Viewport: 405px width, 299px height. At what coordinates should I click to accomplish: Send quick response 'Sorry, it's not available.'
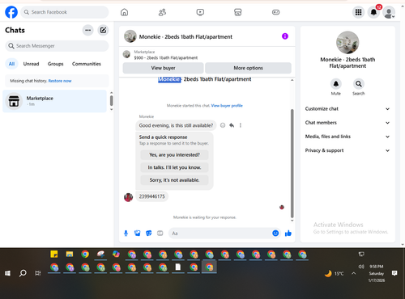click(174, 180)
